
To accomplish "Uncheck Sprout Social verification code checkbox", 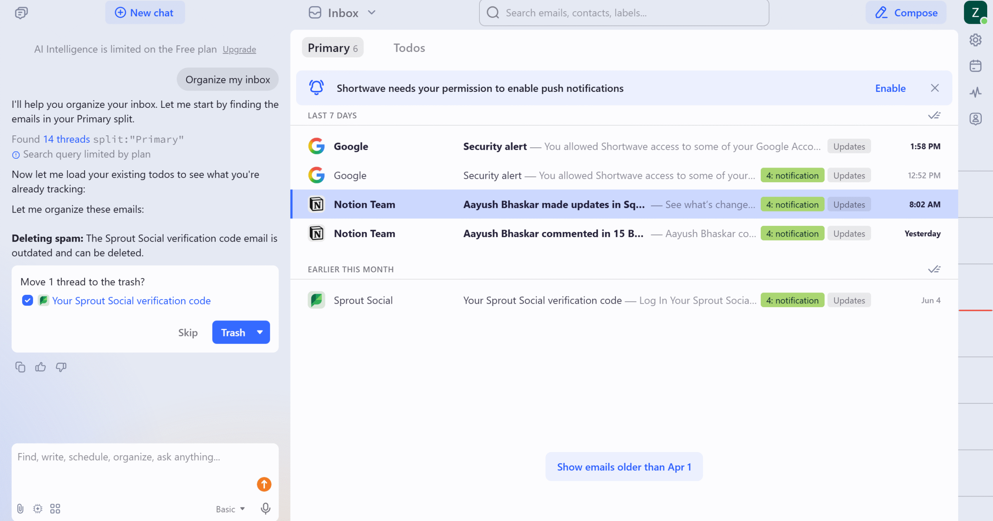I will [x=28, y=300].
